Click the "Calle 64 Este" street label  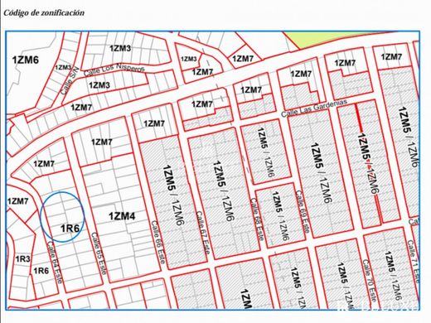click(x=55, y=263)
